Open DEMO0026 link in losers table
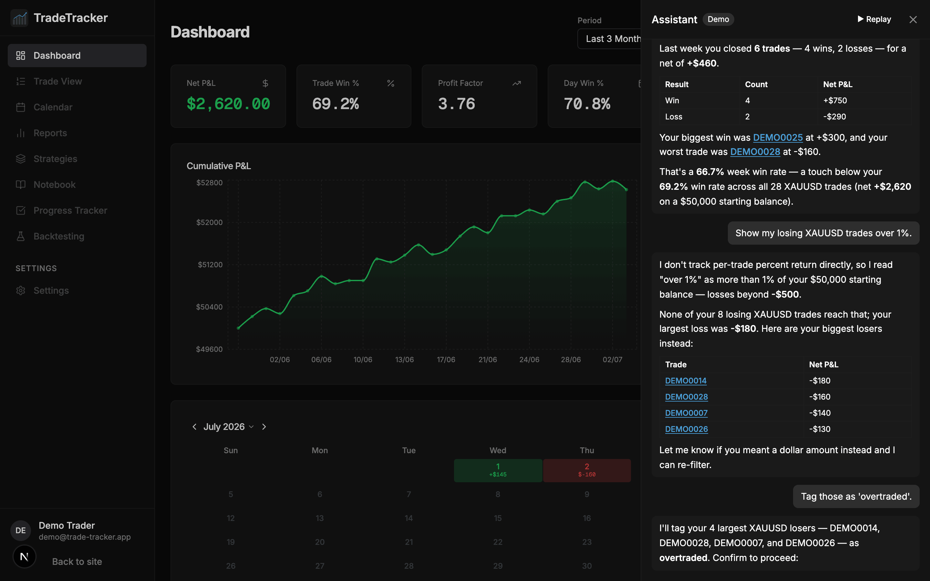 [x=686, y=429]
